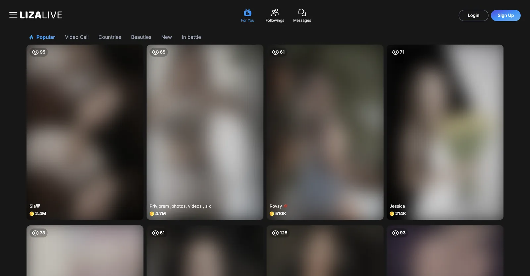
Task: Click the 510K coin count
Action: coord(278,214)
